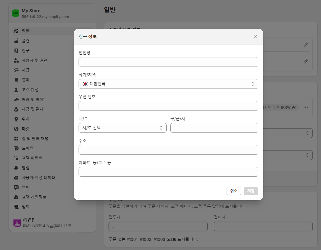The height and width of the screenshot is (250, 321).
Task: Click the 지급 payout icon
Action: (x=16, y=70)
